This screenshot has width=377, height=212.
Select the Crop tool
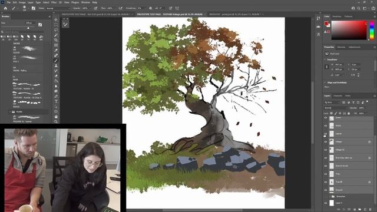point(56,40)
